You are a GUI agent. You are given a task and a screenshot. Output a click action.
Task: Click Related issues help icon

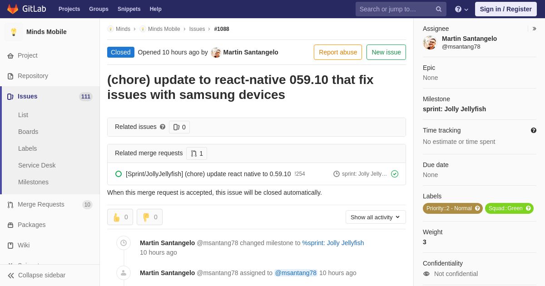tap(163, 127)
